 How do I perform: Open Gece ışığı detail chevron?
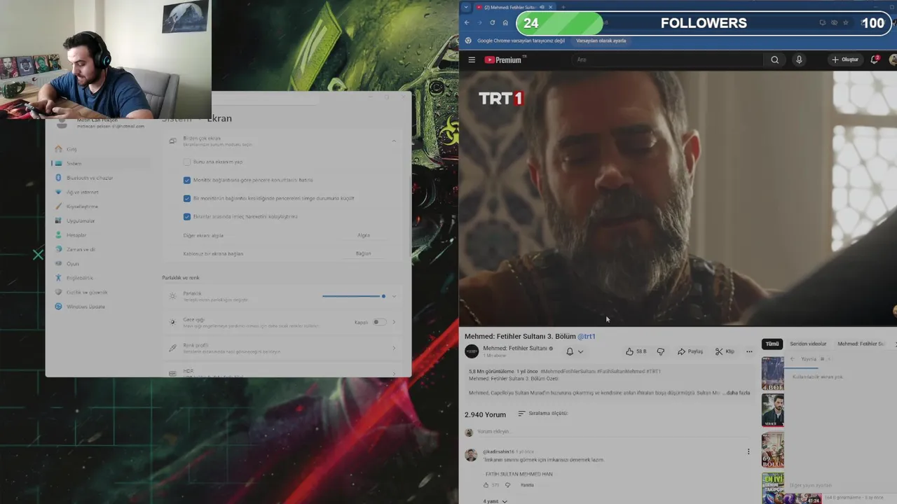pyautogui.click(x=394, y=322)
